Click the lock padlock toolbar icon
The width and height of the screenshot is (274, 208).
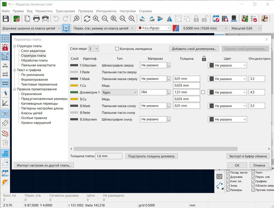196,19
